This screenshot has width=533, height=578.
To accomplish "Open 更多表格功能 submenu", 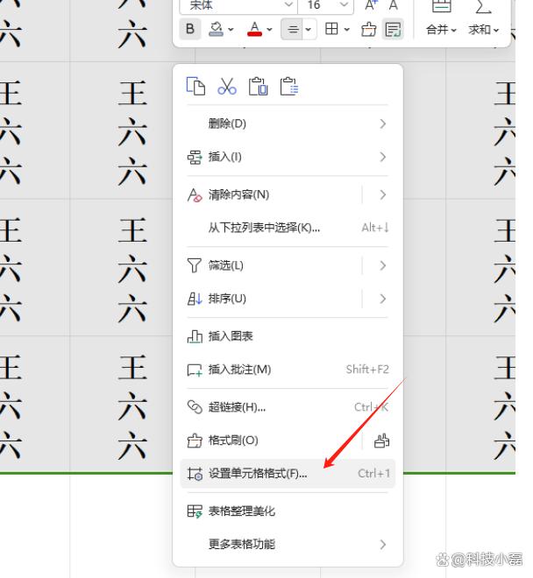I will [288, 545].
